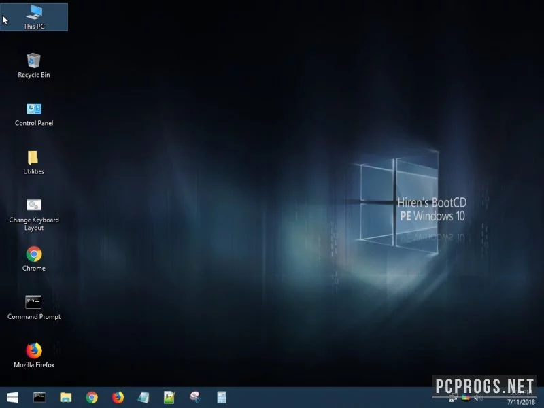Select the Utilities folder on desktop
Viewport: 544px width, 408px height.
[33, 163]
